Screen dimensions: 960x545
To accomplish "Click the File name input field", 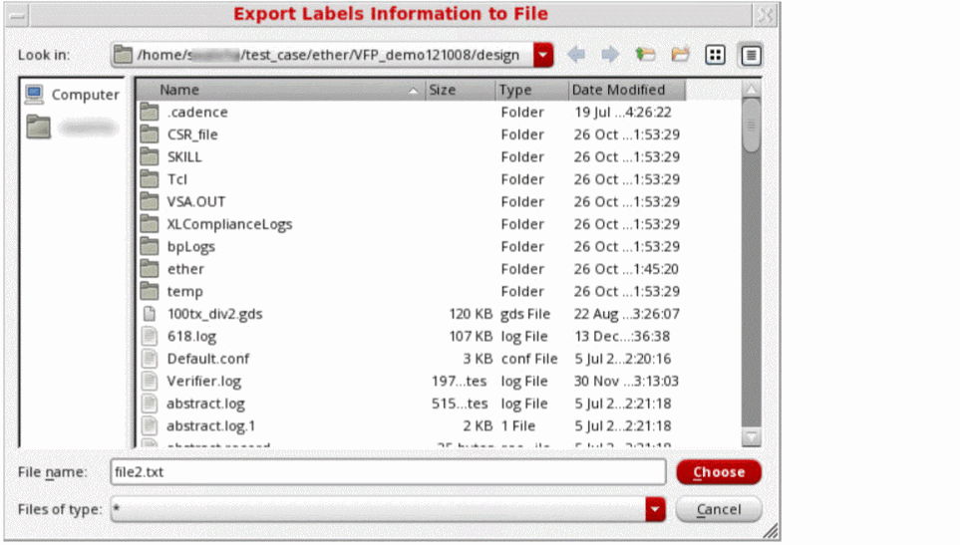I will click(388, 472).
